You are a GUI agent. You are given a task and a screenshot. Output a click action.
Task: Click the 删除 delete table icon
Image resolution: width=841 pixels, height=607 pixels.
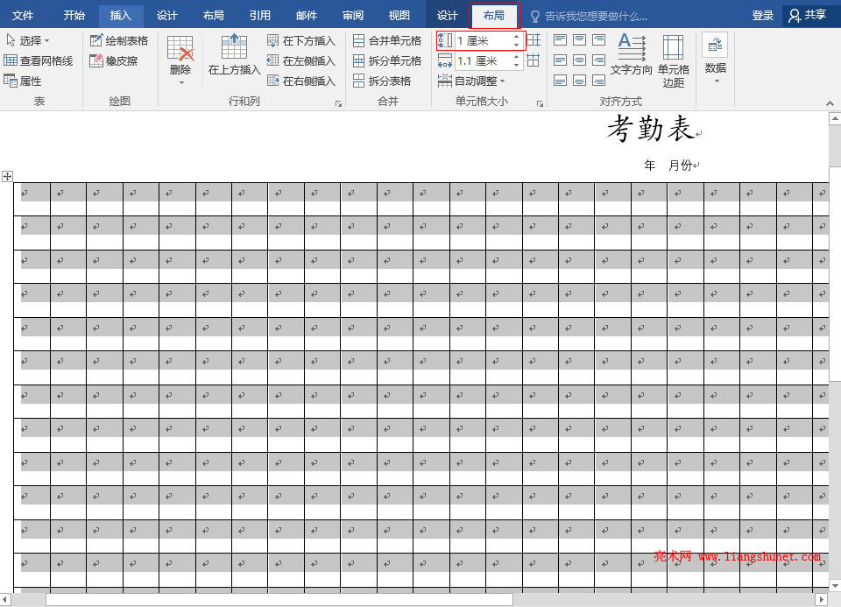tap(180, 48)
